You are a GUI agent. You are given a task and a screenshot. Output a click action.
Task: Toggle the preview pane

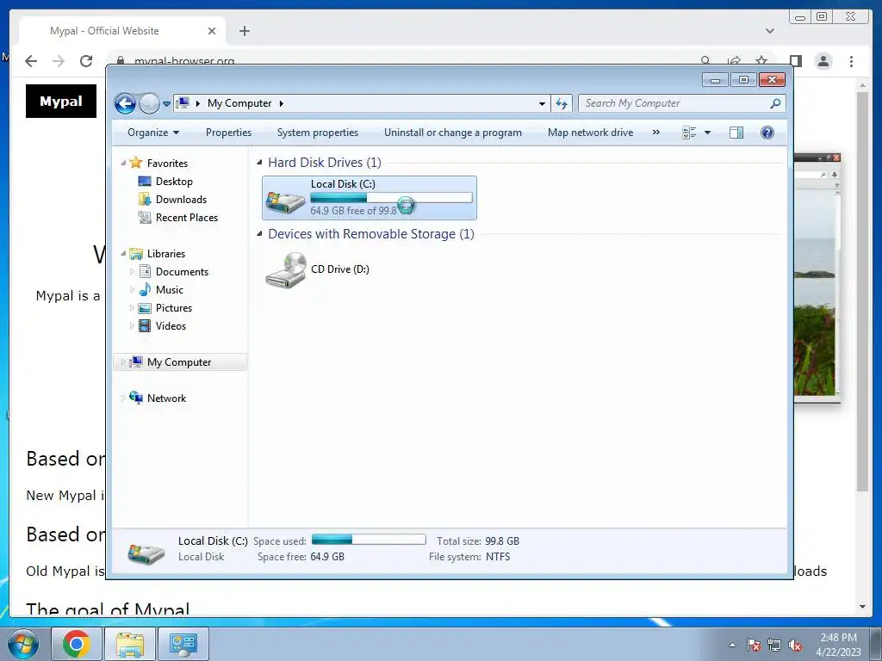(x=736, y=133)
